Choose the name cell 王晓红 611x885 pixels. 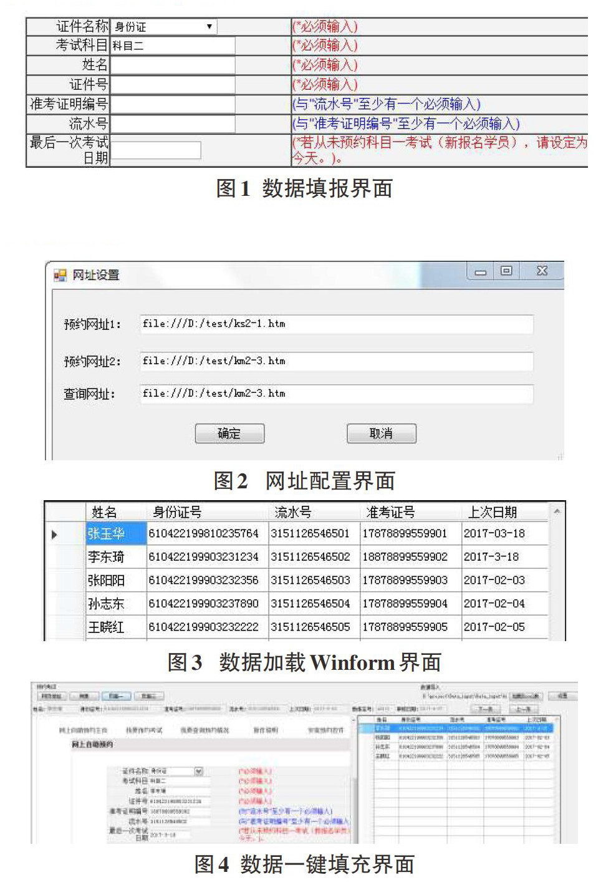pyautogui.click(x=116, y=627)
